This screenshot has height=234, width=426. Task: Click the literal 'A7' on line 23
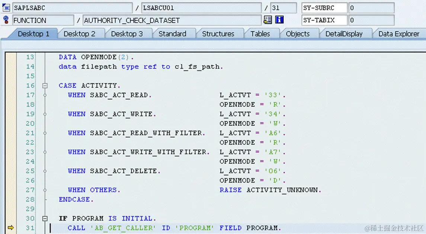[273, 152]
